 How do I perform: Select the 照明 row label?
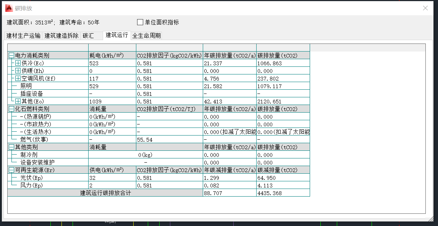click(27, 86)
